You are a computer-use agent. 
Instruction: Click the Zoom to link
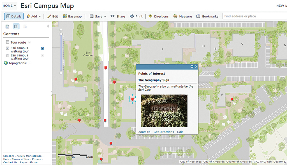point(144,132)
